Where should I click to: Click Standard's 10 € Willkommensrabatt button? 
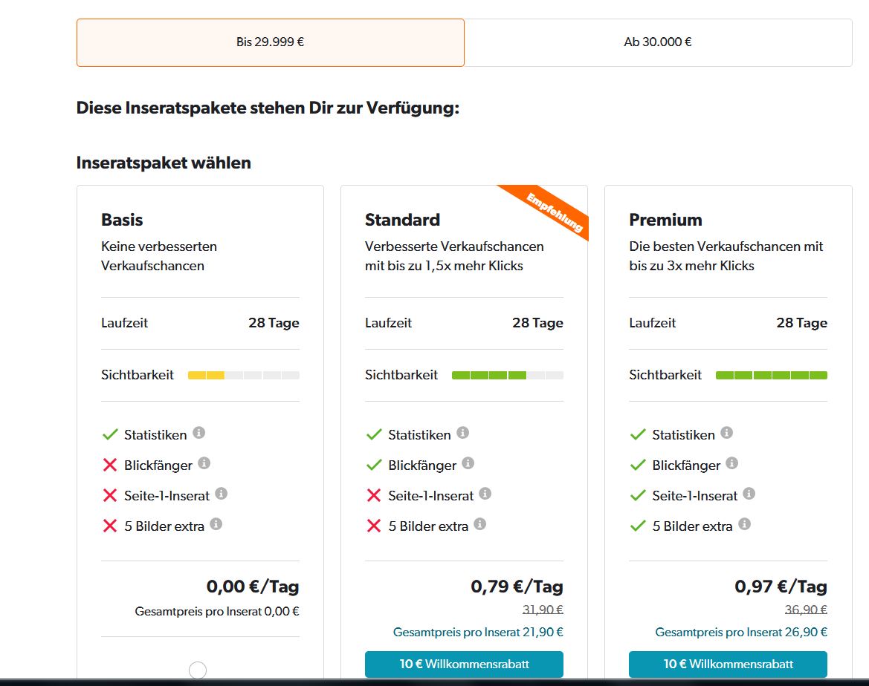(464, 664)
